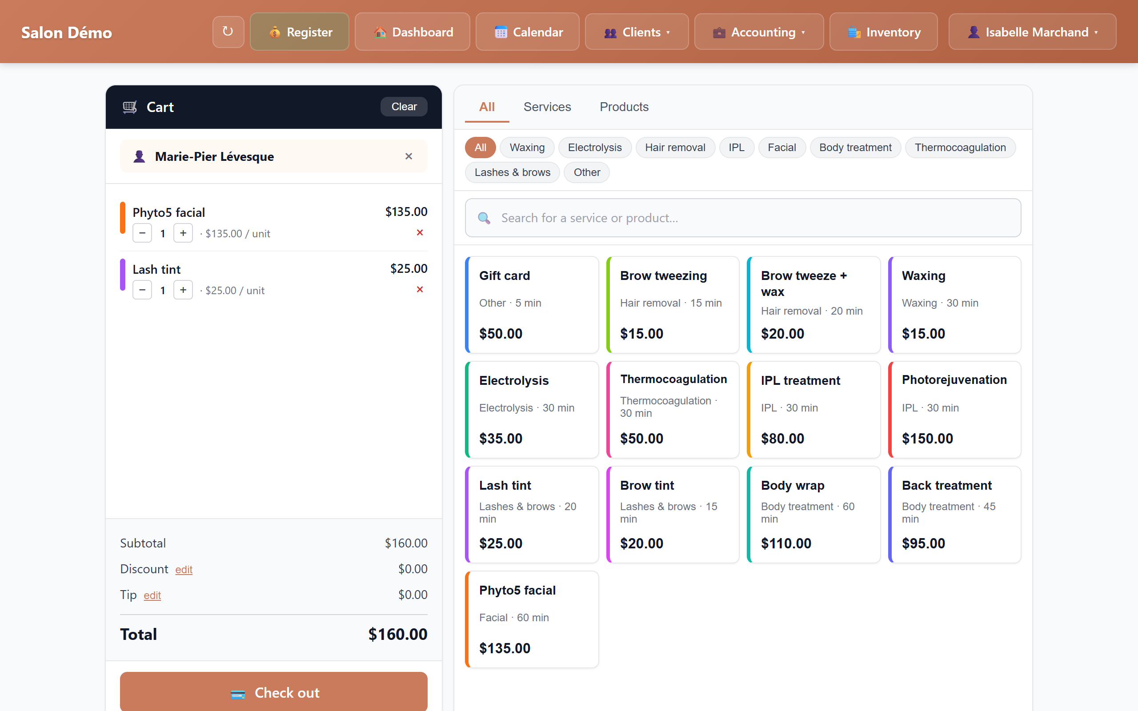Remove Phyto5 facial with its red X

pyautogui.click(x=420, y=233)
